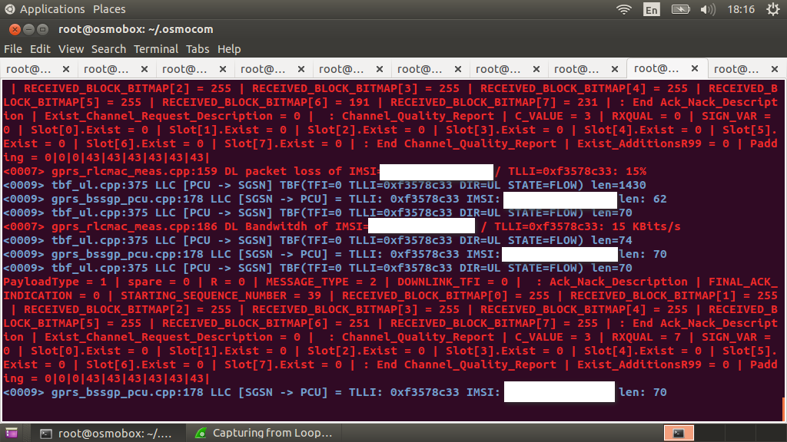
Task: Close the first terminal tab
Action: (x=66, y=69)
